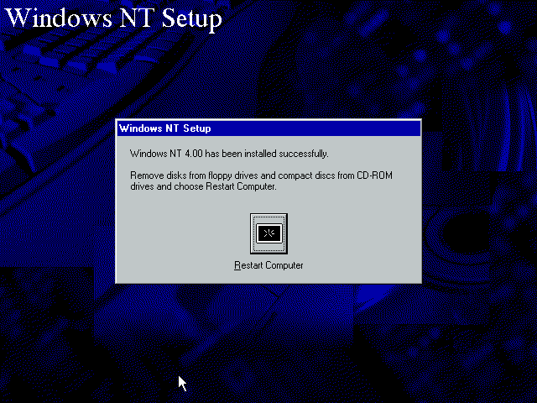Image resolution: width=537 pixels, height=403 pixels.
Task: Click the Restart Computer text label
Action: tap(268, 265)
